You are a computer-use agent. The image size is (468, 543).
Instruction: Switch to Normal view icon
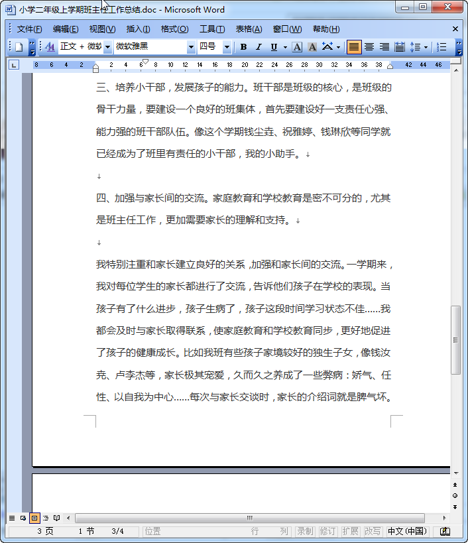tap(12, 518)
